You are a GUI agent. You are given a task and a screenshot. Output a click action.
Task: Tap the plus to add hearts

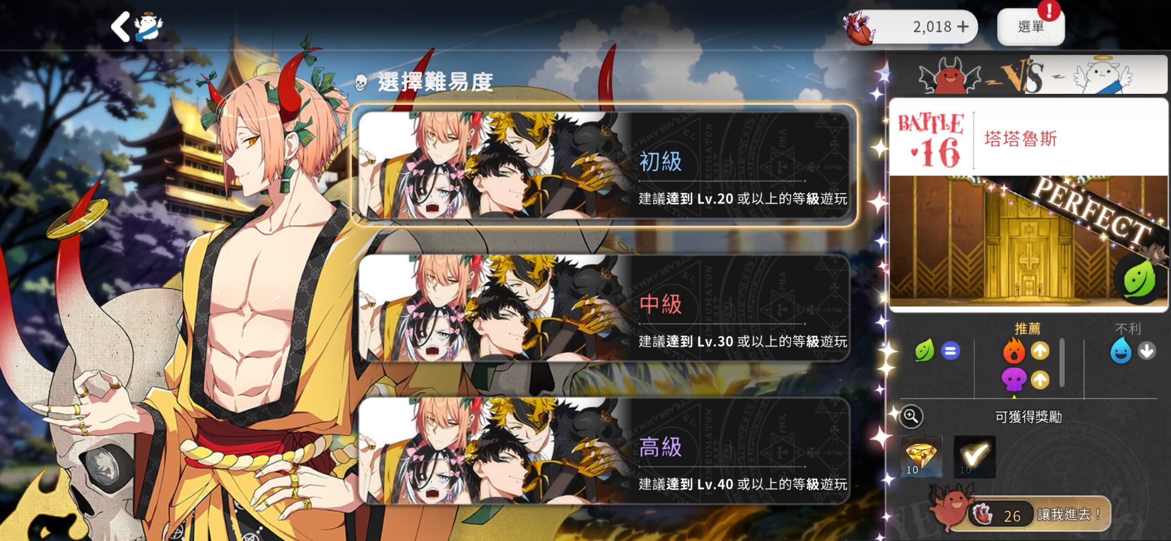[963, 26]
